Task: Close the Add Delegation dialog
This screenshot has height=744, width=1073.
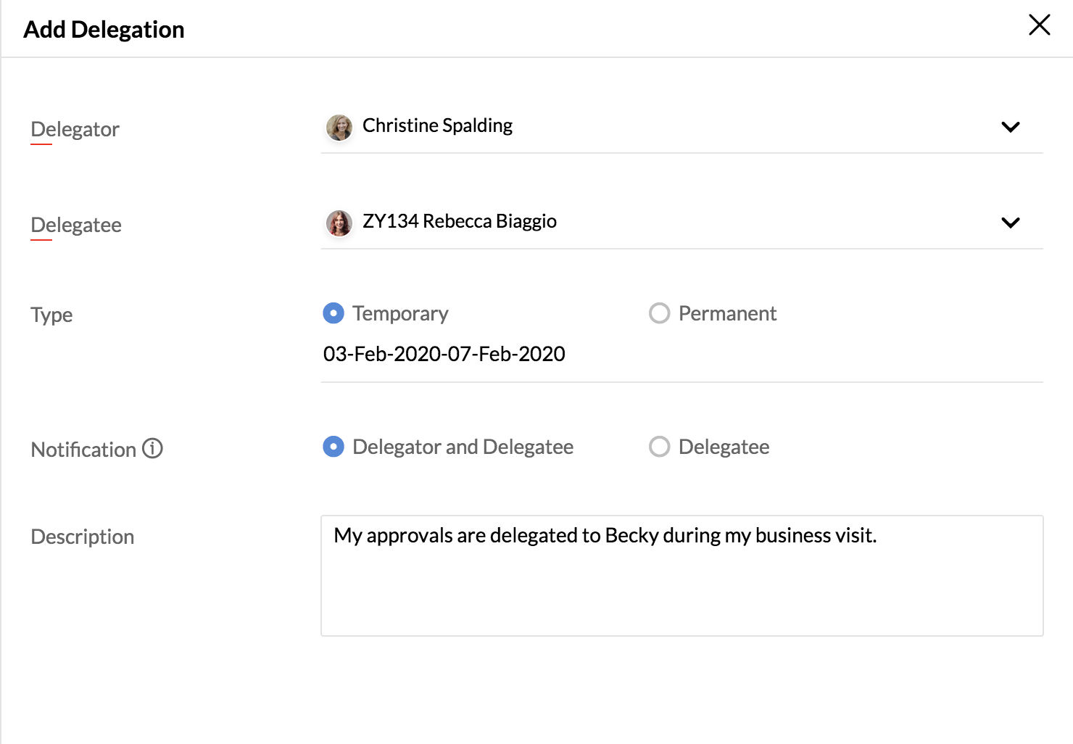Action: click(x=1039, y=25)
